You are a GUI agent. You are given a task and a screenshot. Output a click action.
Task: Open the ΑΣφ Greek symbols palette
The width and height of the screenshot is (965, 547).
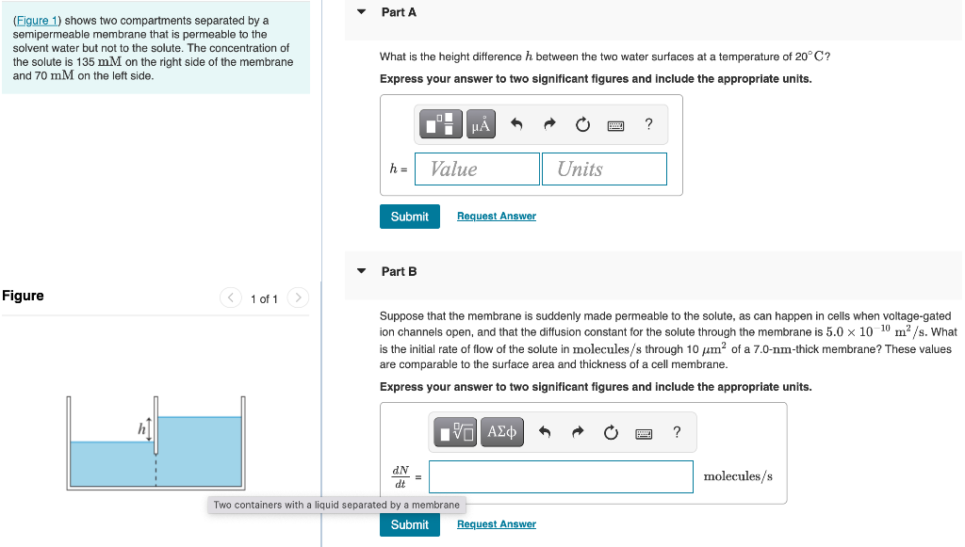point(501,431)
